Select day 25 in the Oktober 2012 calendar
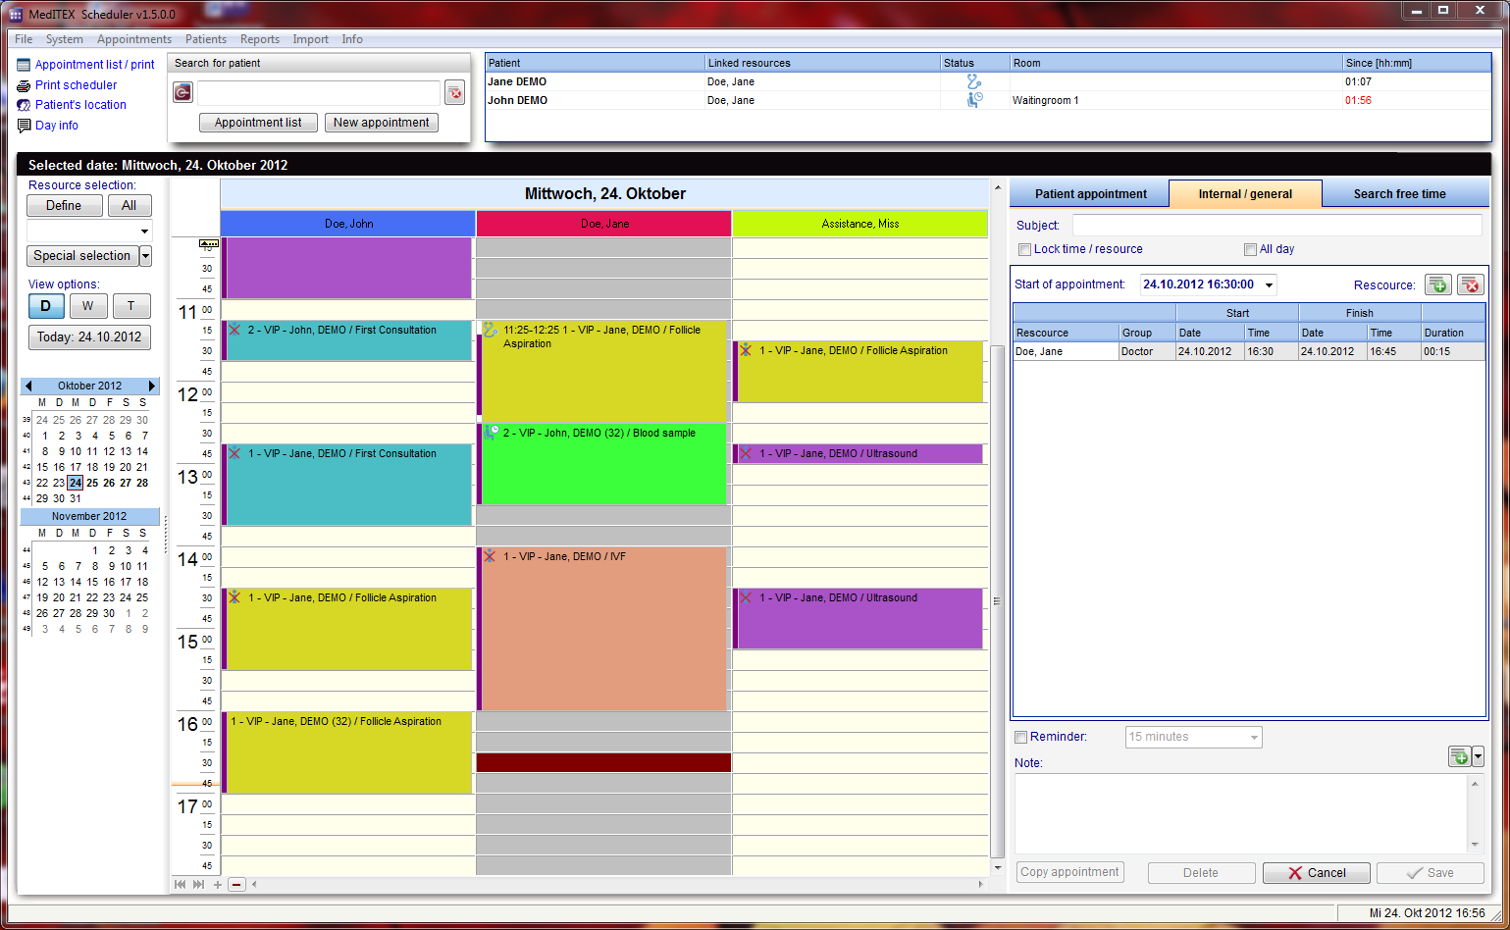This screenshot has width=1510, height=930. click(92, 483)
